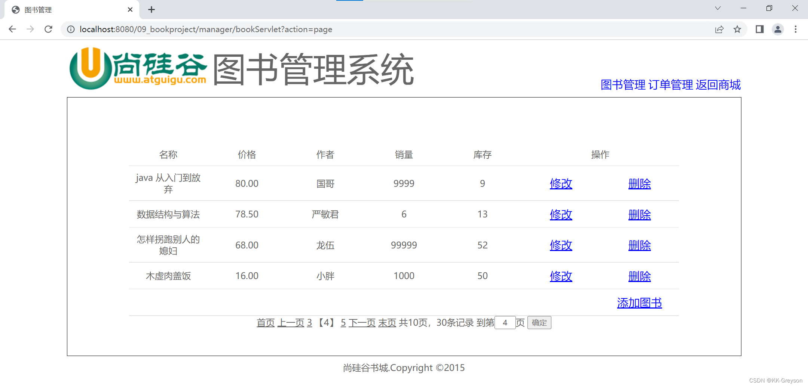Click 修改 for java 从入门到放弃
This screenshot has height=387, width=808.
(x=561, y=183)
